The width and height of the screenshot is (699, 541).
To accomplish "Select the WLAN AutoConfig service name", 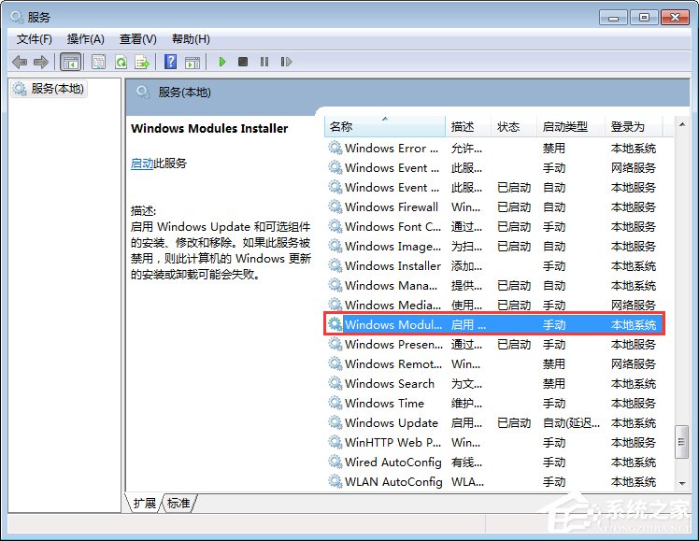I will [x=393, y=481].
